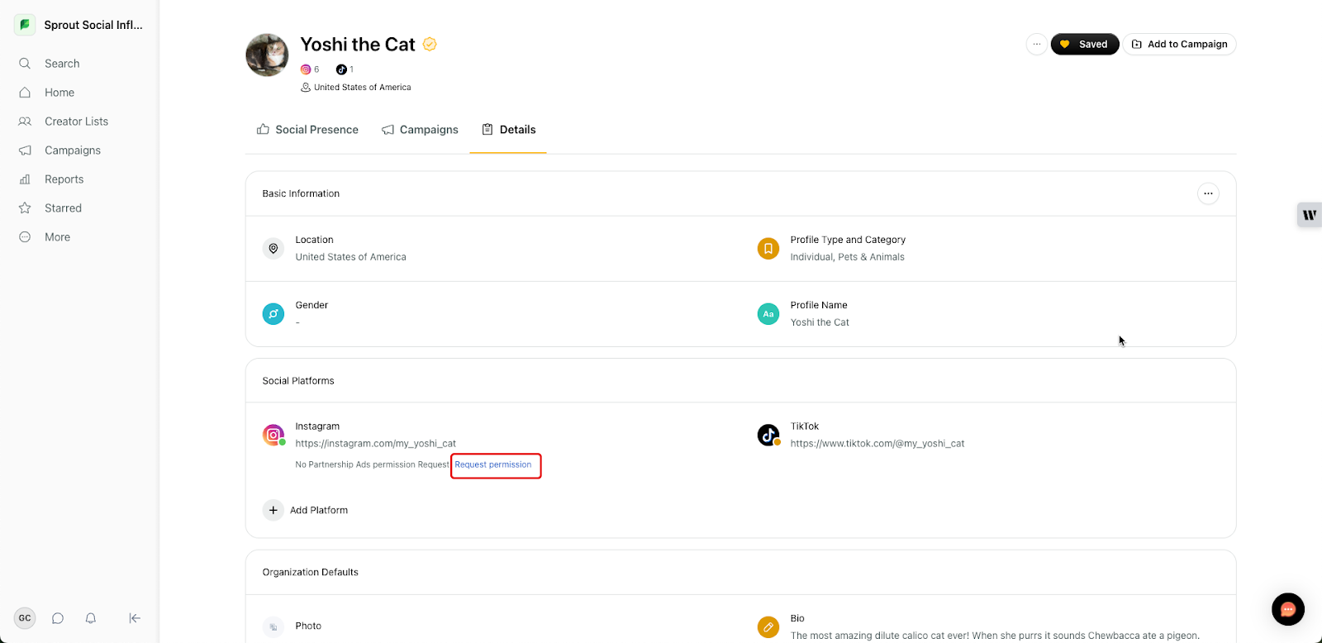
Task: Click the Instagram count icon under name
Action: 306,69
